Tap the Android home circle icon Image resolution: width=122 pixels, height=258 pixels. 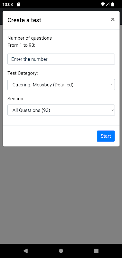[61, 251]
